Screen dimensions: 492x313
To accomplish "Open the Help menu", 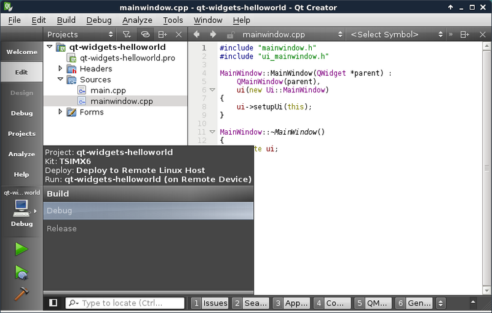I will click(x=241, y=20).
